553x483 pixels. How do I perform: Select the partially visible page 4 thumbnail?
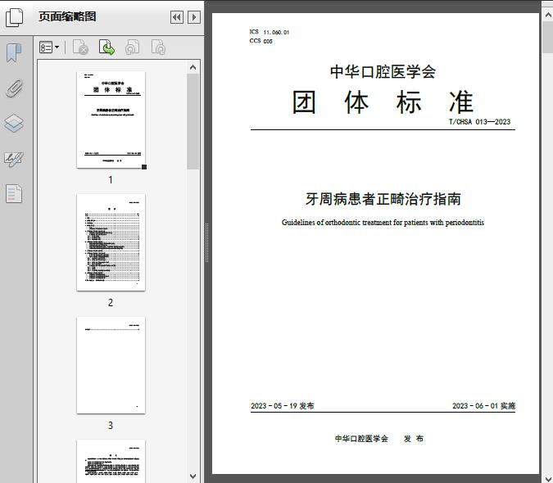click(x=111, y=461)
